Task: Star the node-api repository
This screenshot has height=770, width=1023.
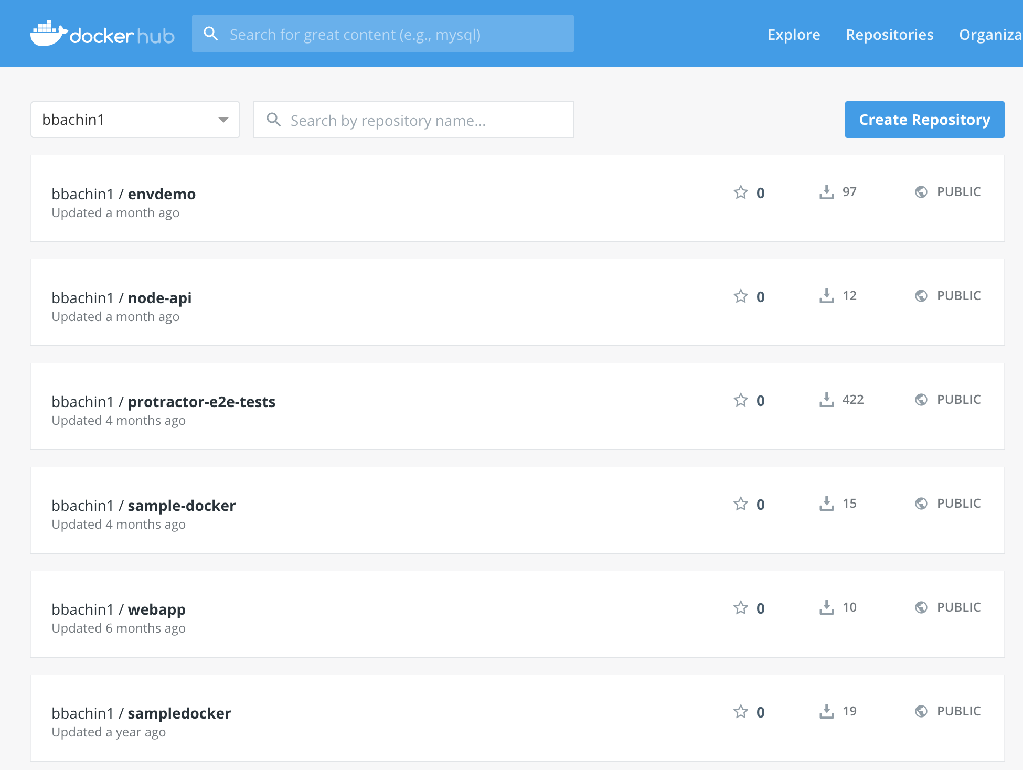Action: point(740,296)
